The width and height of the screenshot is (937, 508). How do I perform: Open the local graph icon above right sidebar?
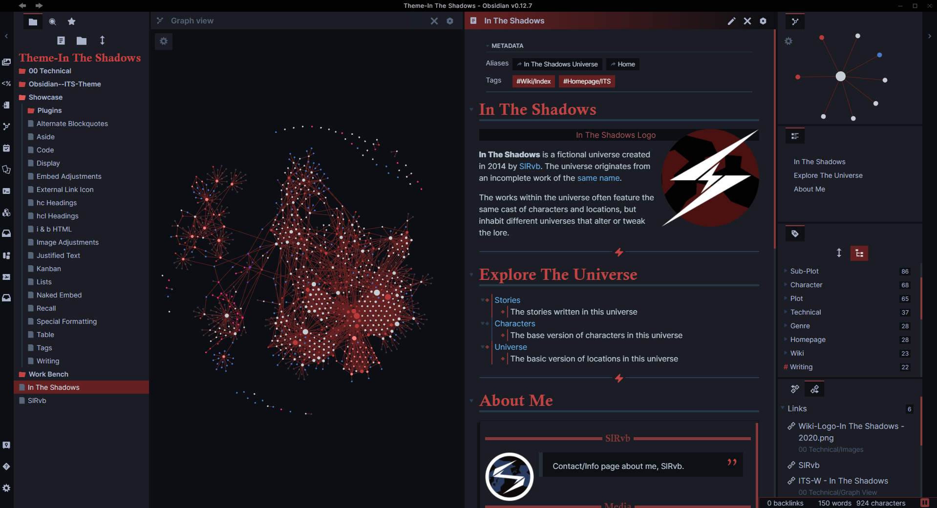click(796, 21)
